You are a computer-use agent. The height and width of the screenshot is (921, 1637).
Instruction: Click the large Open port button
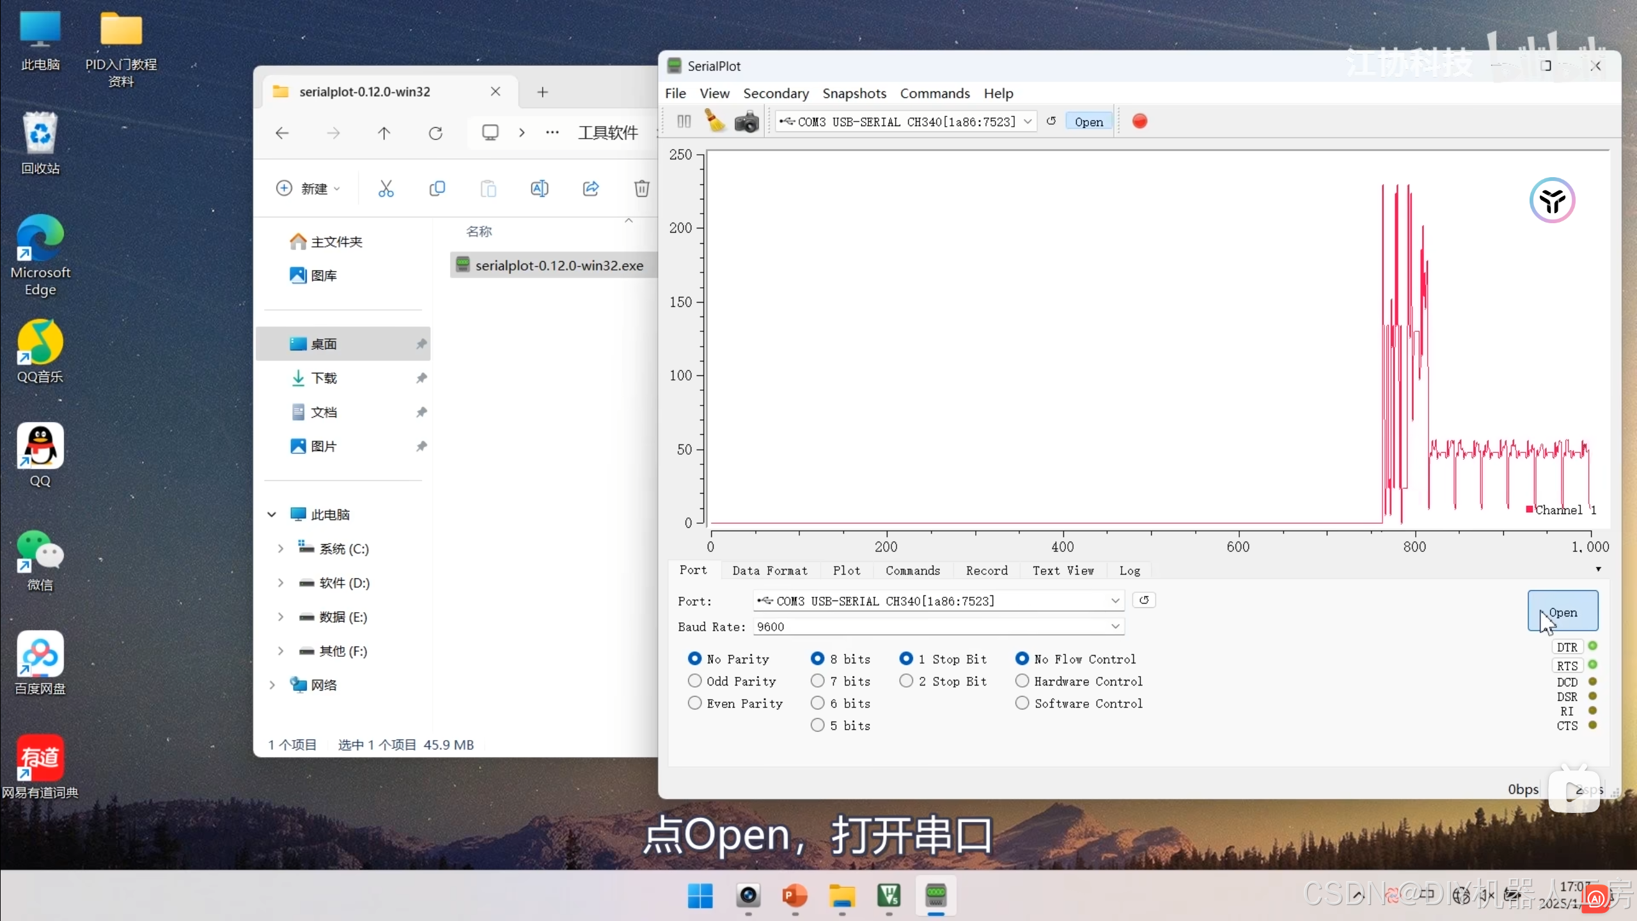point(1563,612)
